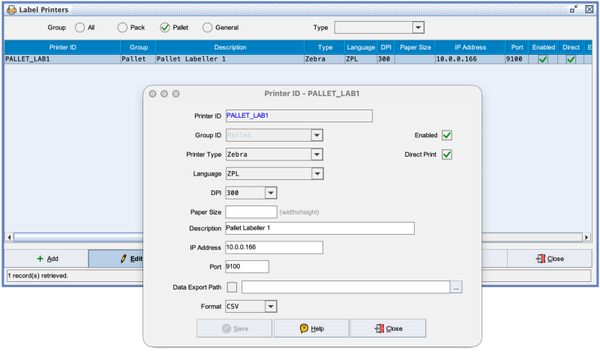Click the Paper Size column header
600x357 pixels.
click(415, 47)
